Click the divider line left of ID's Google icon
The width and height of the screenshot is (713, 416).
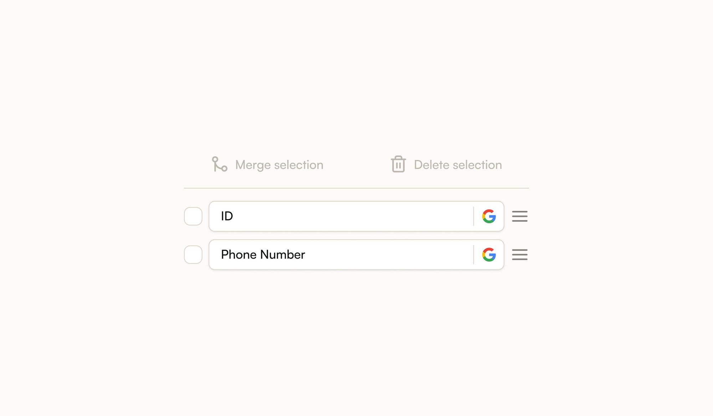[x=473, y=216]
